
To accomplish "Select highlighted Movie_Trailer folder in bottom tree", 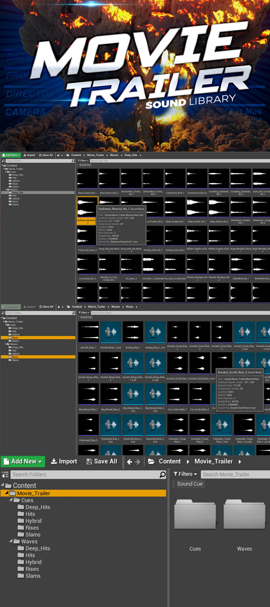I will pos(83,493).
